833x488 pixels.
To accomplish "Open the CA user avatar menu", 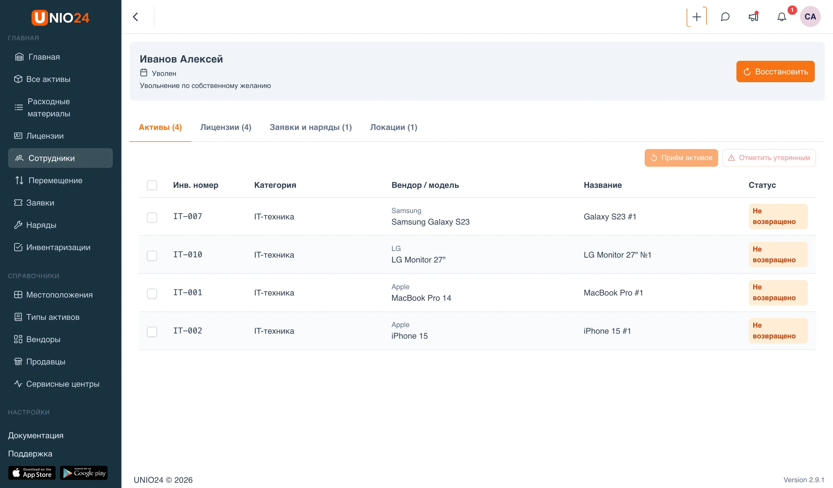I will pyautogui.click(x=810, y=16).
